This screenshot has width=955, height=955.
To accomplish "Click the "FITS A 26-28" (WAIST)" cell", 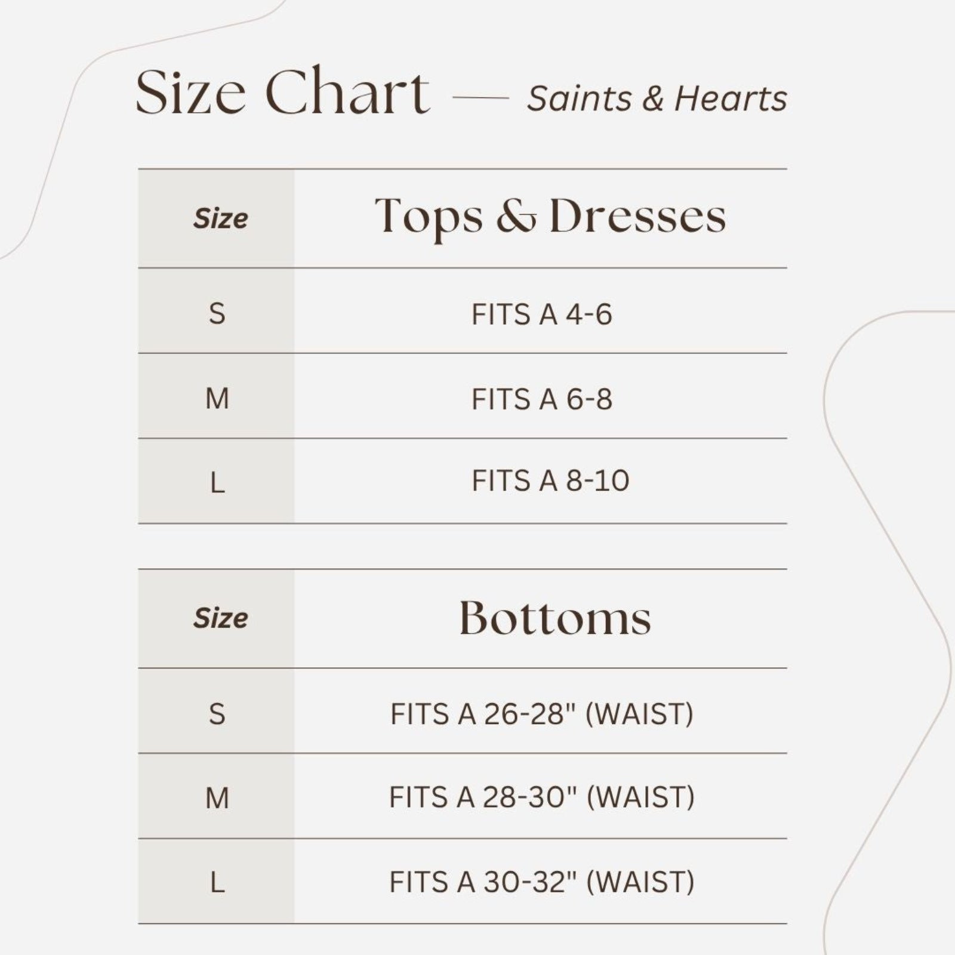I will tap(541, 714).
